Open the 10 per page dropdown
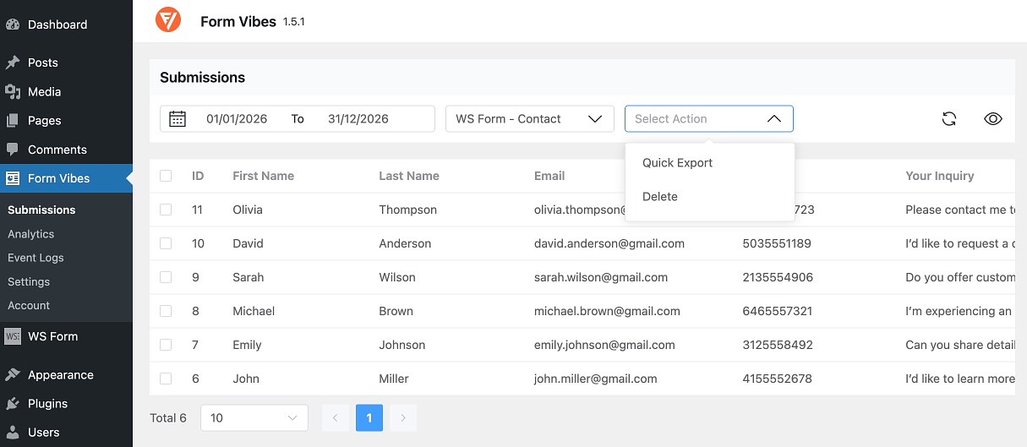This screenshot has height=447, width=1027. (x=254, y=417)
